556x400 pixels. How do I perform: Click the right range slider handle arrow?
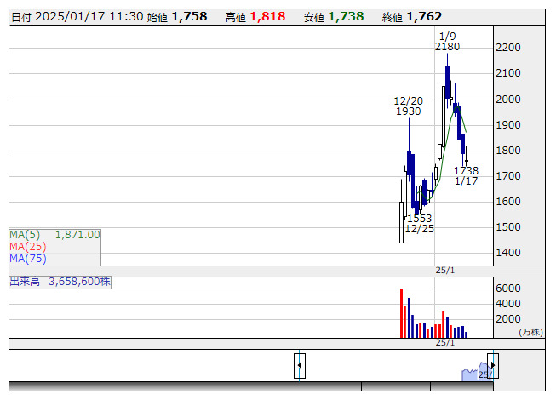click(x=493, y=365)
